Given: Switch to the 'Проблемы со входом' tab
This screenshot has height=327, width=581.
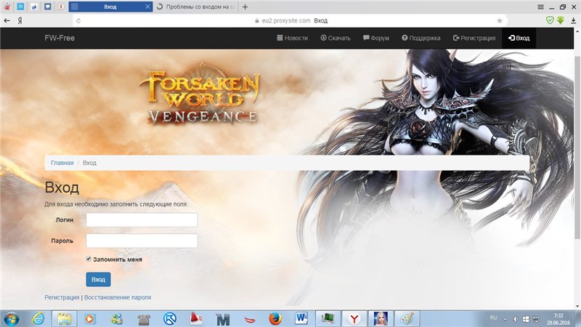Looking at the screenshot, I should [x=195, y=7].
